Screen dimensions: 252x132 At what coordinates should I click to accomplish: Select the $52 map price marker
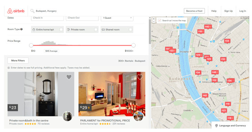click(214, 80)
